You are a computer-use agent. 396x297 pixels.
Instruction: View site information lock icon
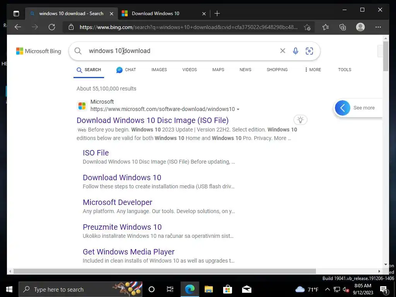point(71,27)
